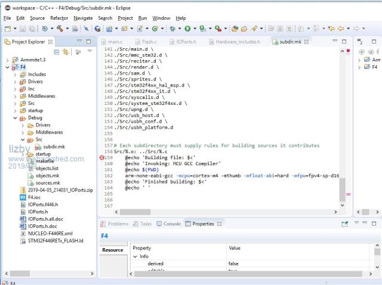Click the build hammer icon in toolbar

[59, 28]
